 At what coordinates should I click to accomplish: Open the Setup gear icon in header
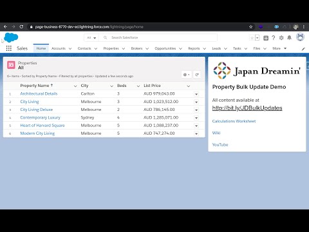(x=281, y=38)
